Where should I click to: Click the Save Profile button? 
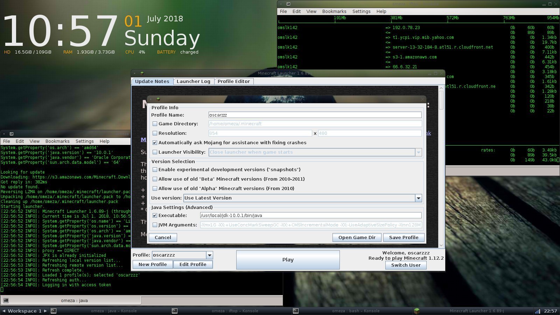404,237
